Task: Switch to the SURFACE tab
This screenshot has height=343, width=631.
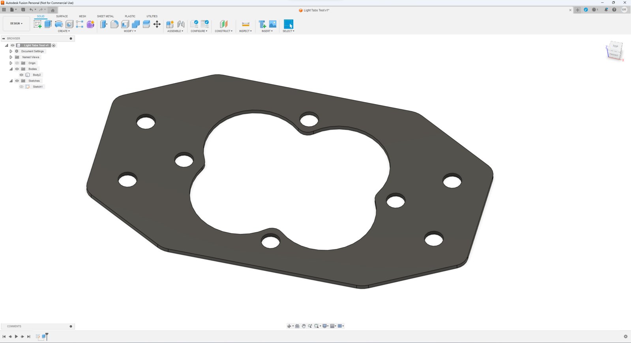Action: tap(62, 16)
